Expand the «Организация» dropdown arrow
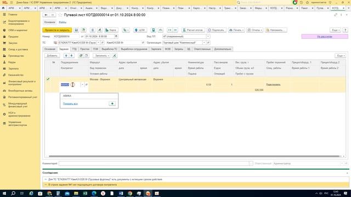Screen dimensions: 351x197 [x=204, y=43]
